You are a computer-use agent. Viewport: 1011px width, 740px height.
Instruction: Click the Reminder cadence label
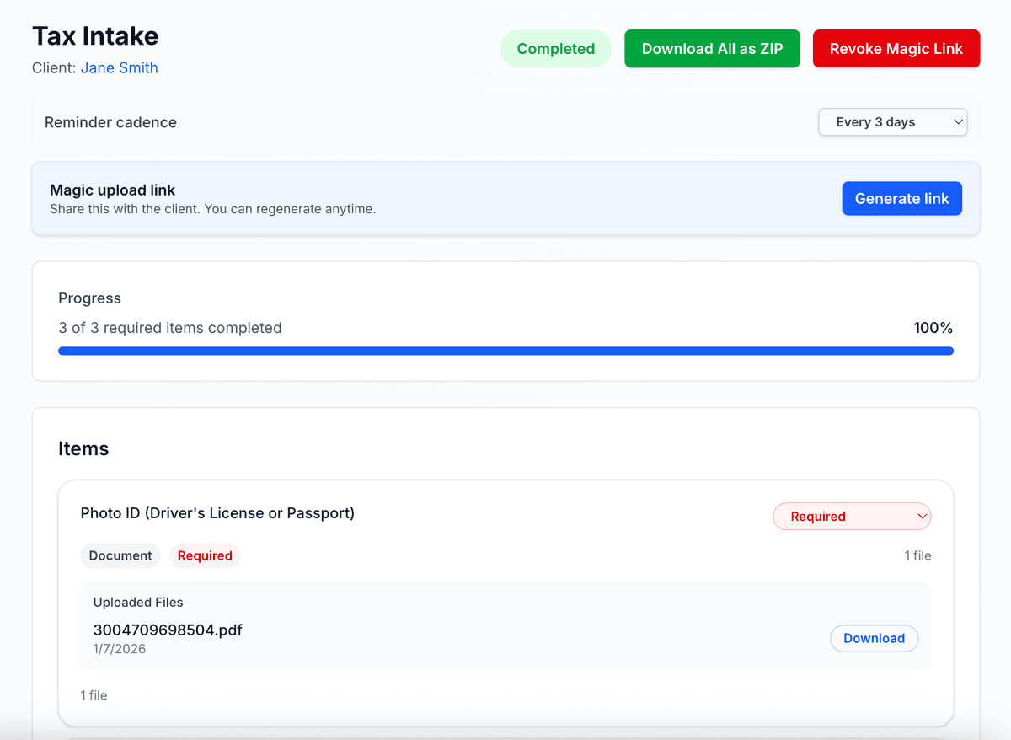pyautogui.click(x=110, y=122)
